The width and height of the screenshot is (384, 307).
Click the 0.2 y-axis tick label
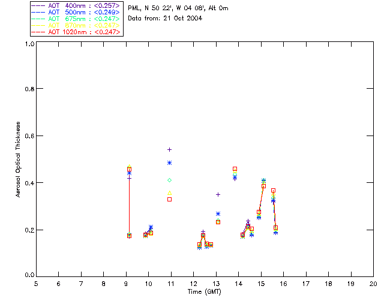[x=29, y=230]
